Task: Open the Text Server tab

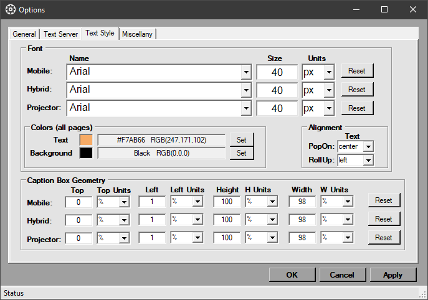Action: (60, 34)
